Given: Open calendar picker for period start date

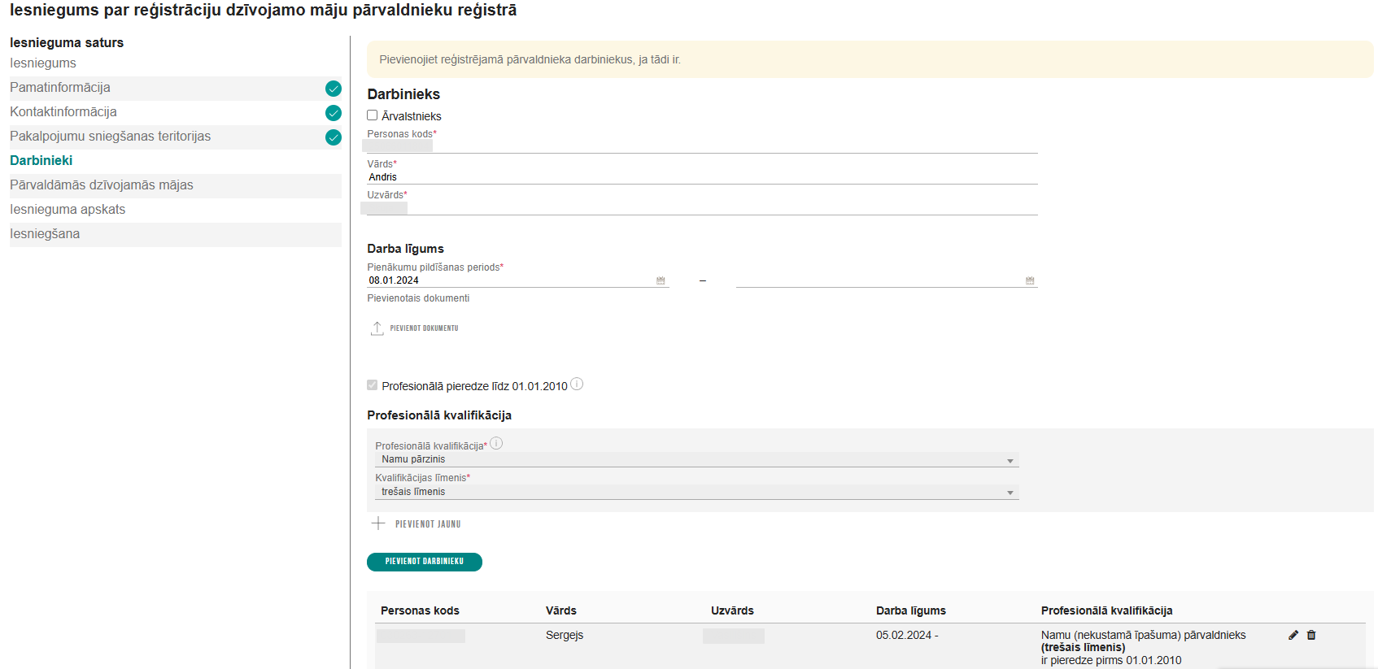Looking at the screenshot, I should [x=661, y=280].
